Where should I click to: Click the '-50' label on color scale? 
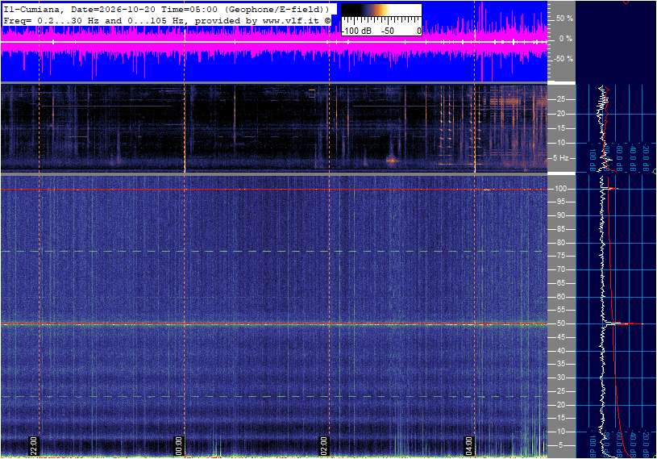387,31
